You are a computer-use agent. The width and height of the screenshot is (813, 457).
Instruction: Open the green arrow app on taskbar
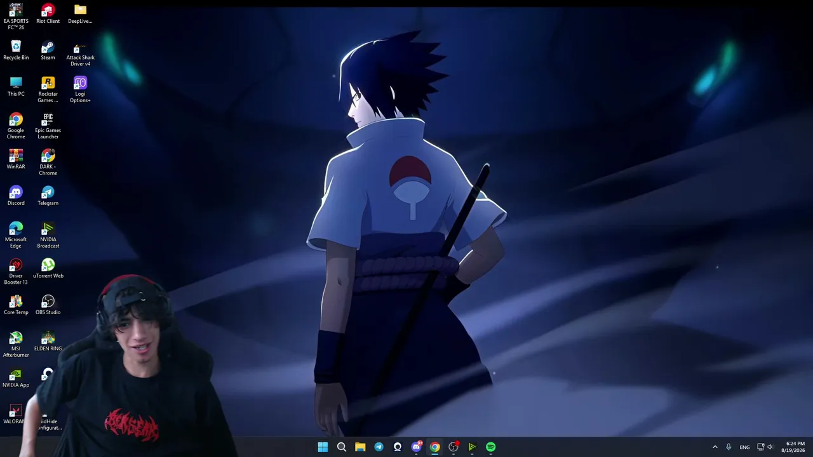[x=472, y=447]
